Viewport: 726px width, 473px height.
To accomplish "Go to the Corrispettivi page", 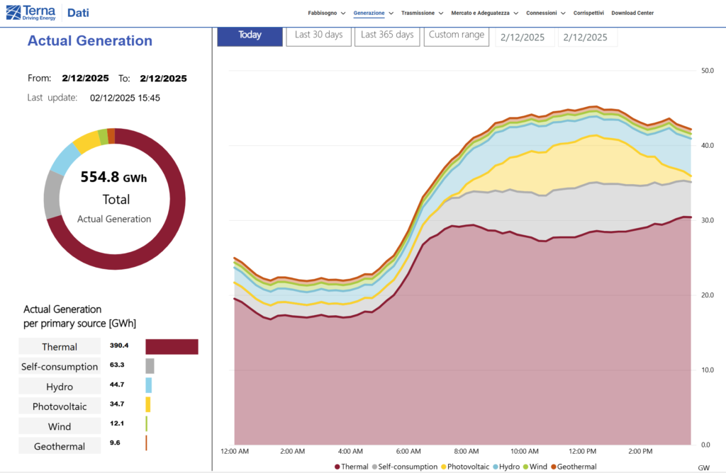I will (588, 13).
